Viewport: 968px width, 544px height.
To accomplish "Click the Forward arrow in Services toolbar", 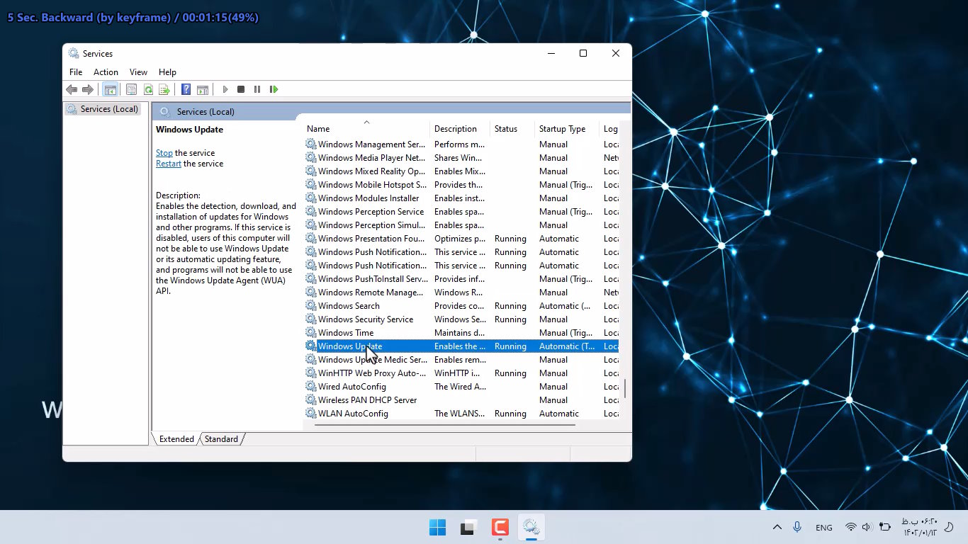I will 88,89.
